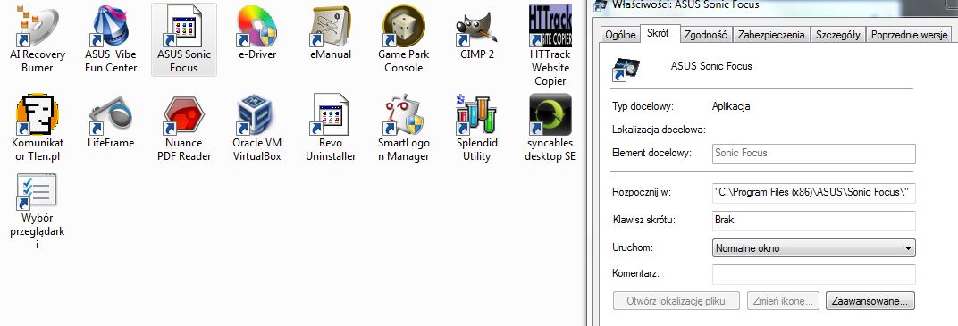The height and width of the screenshot is (326, 958).
Task: Switch to the Skrót tab
Action: [658, 34]
